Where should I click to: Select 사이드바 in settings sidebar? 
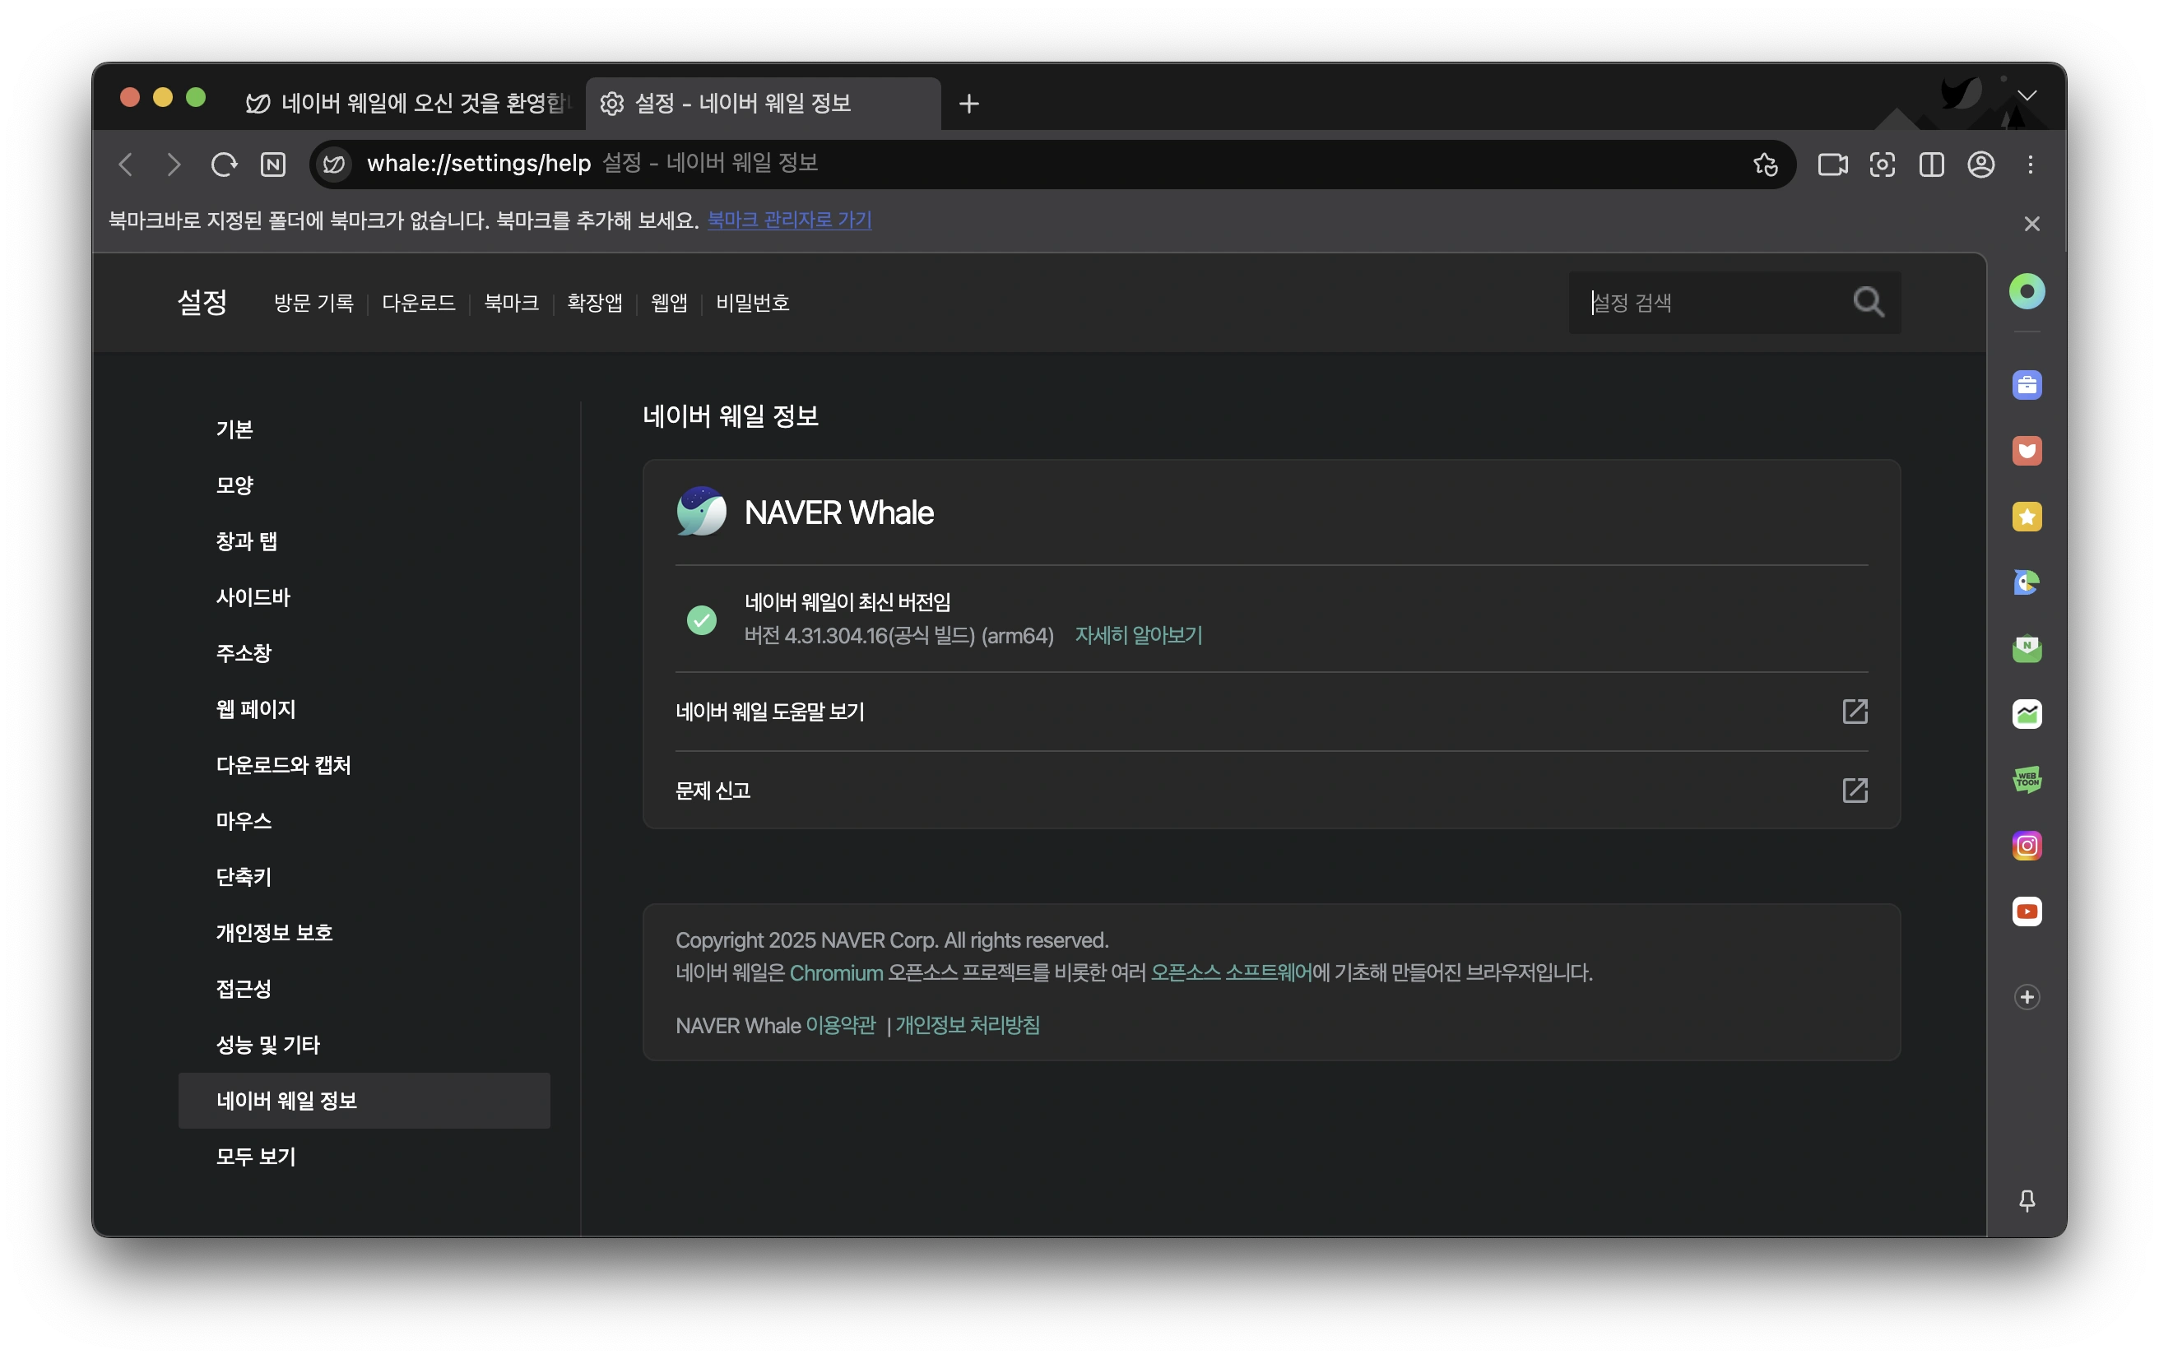pos(364,597)
